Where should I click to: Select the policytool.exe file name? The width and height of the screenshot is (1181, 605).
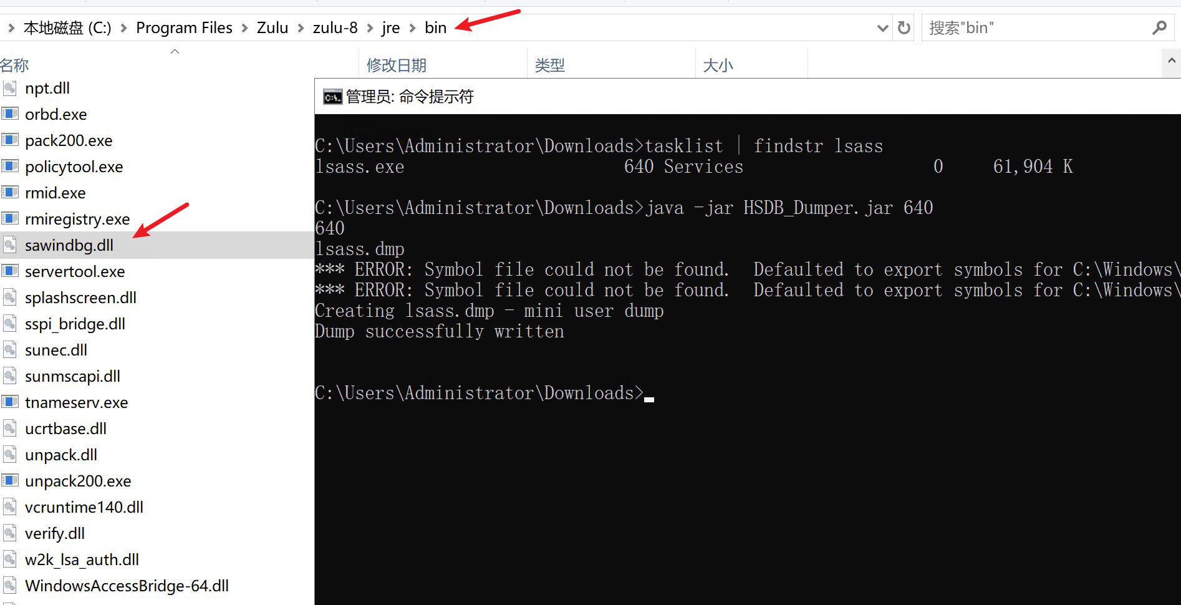click(x=74, y=167)
